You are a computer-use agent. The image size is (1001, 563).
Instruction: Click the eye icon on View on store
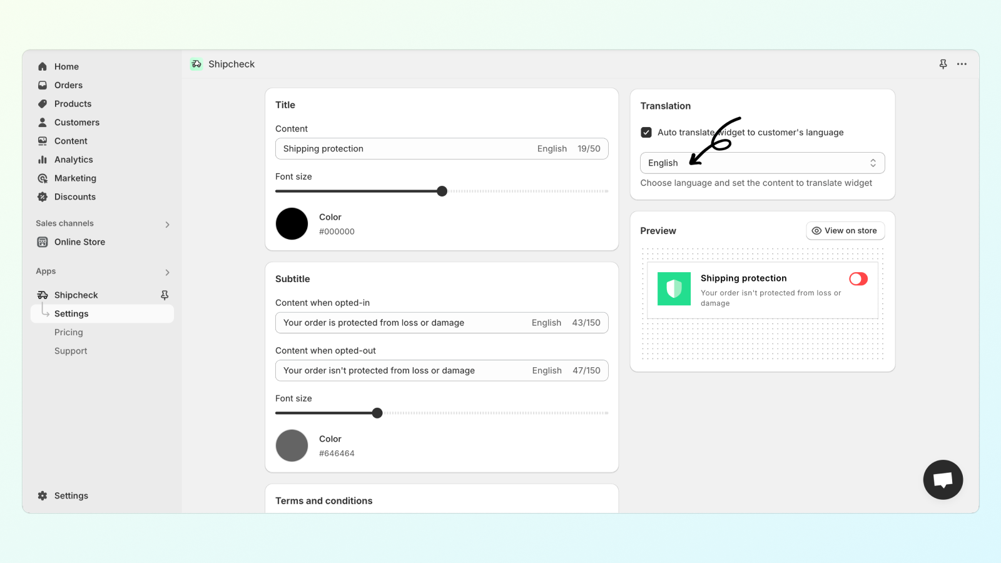pos(816,231)
